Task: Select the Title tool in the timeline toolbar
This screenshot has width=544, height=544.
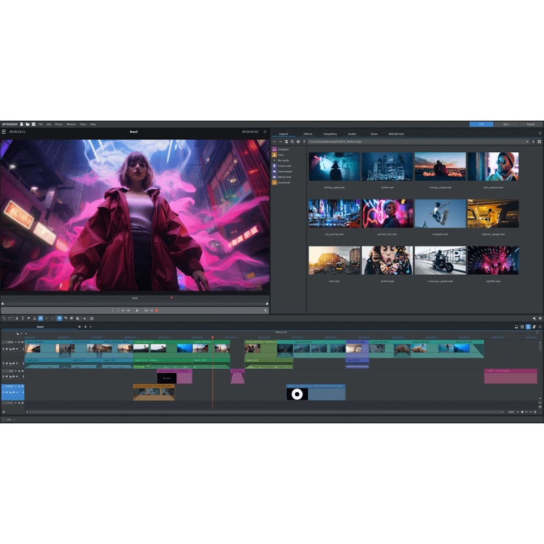Action: 23,318
